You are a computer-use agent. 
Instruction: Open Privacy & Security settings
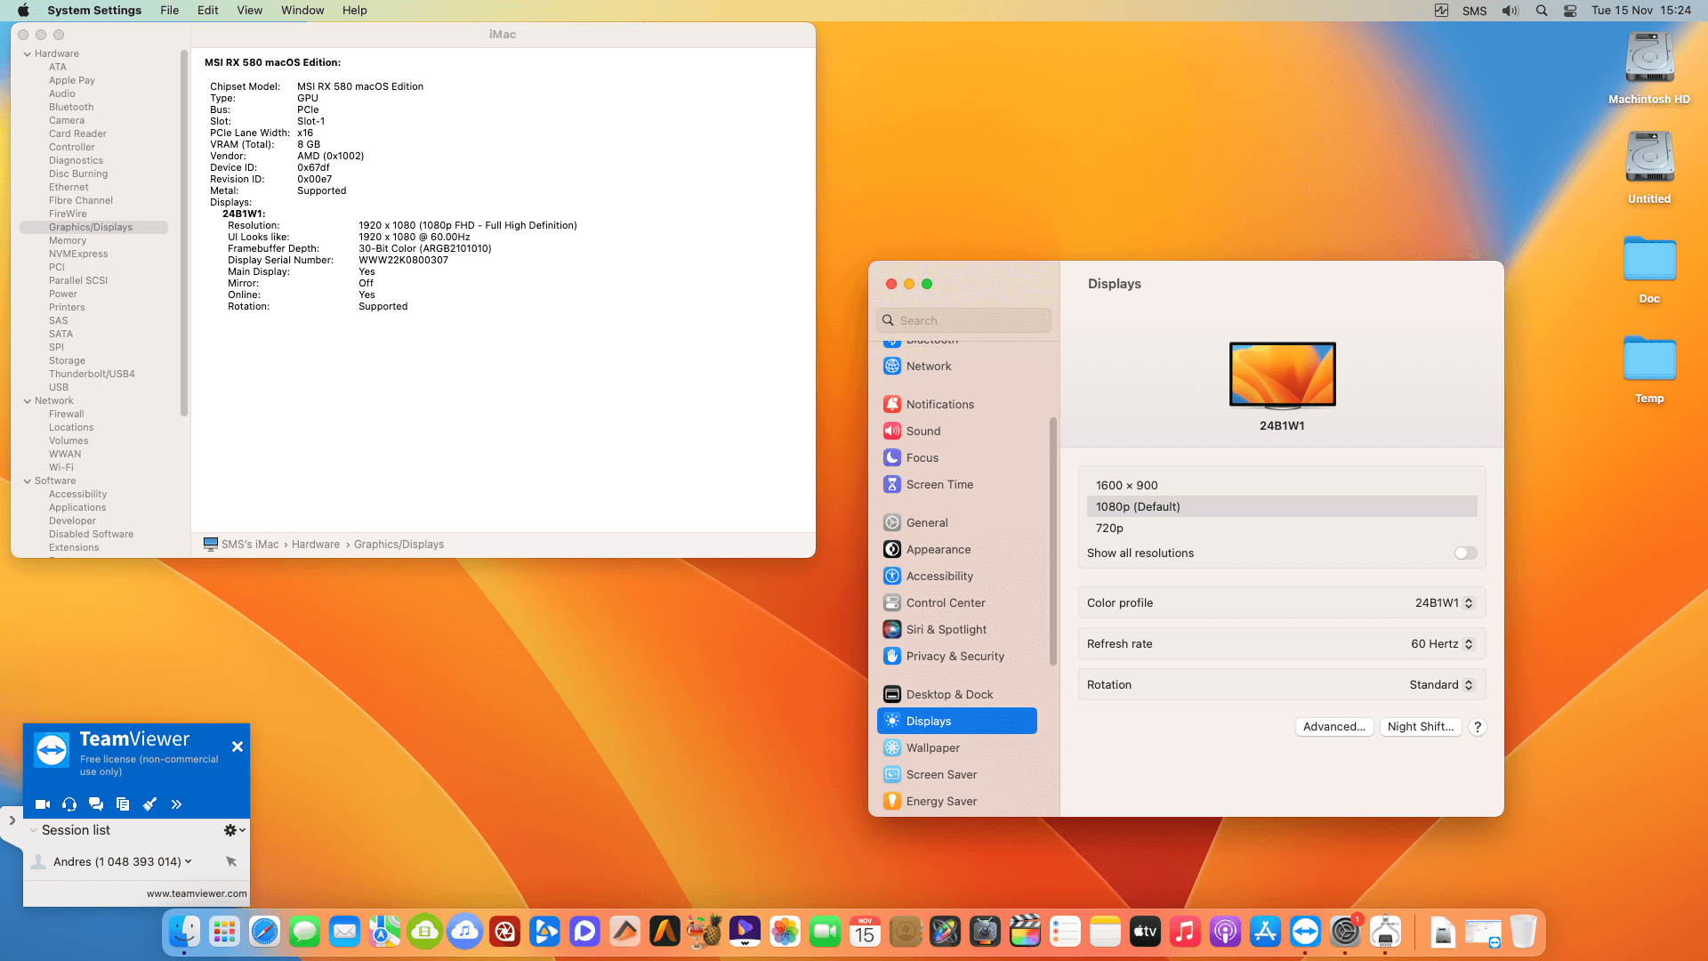955,657
